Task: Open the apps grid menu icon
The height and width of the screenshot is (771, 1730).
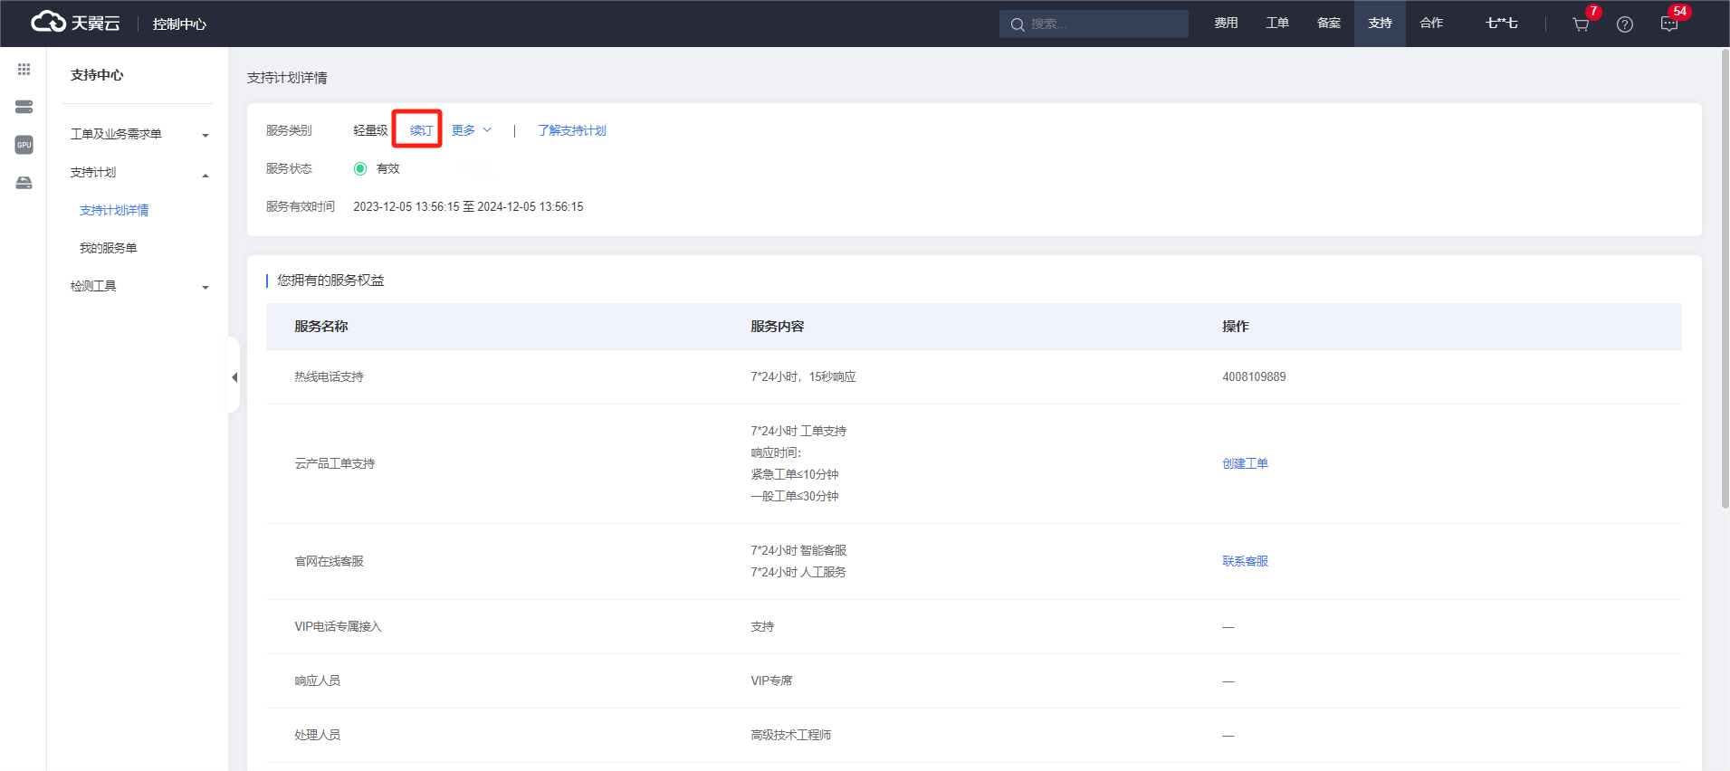Action: 24,70
